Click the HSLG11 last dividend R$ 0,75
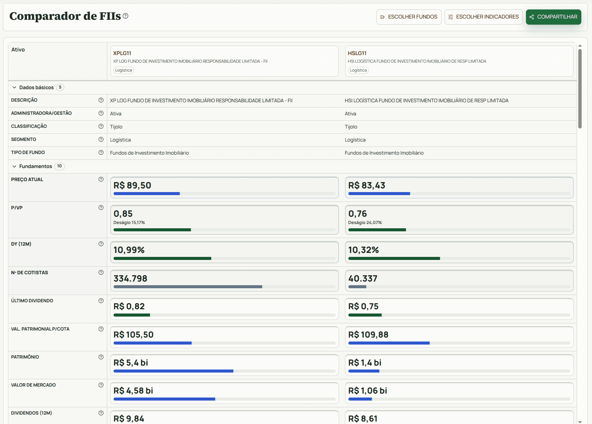Screen dimensions: 592x424 pyautogui.click(x=363, y=307)
